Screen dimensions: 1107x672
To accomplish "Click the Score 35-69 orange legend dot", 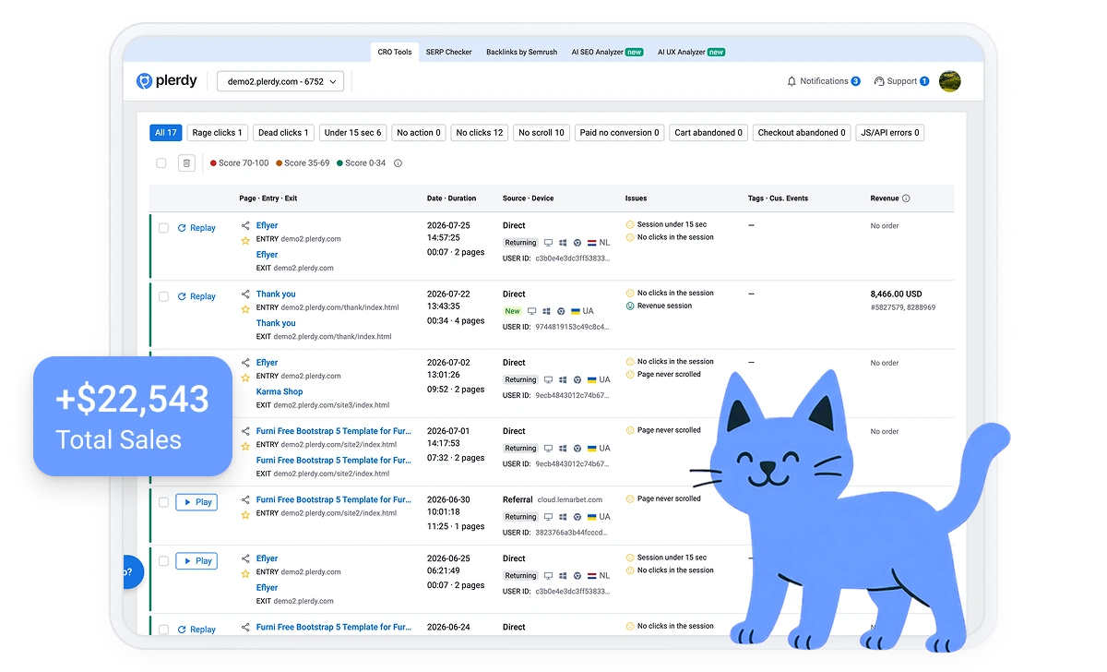I will (x=279, y=162).
